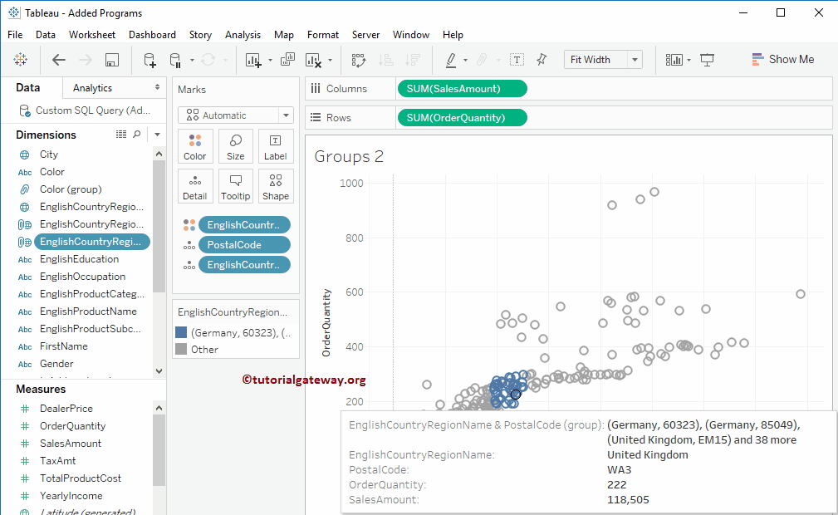Open the Dimensions pane dropdown arrow
This screenshot has height=515, width=838.
[x=157, y=135]
